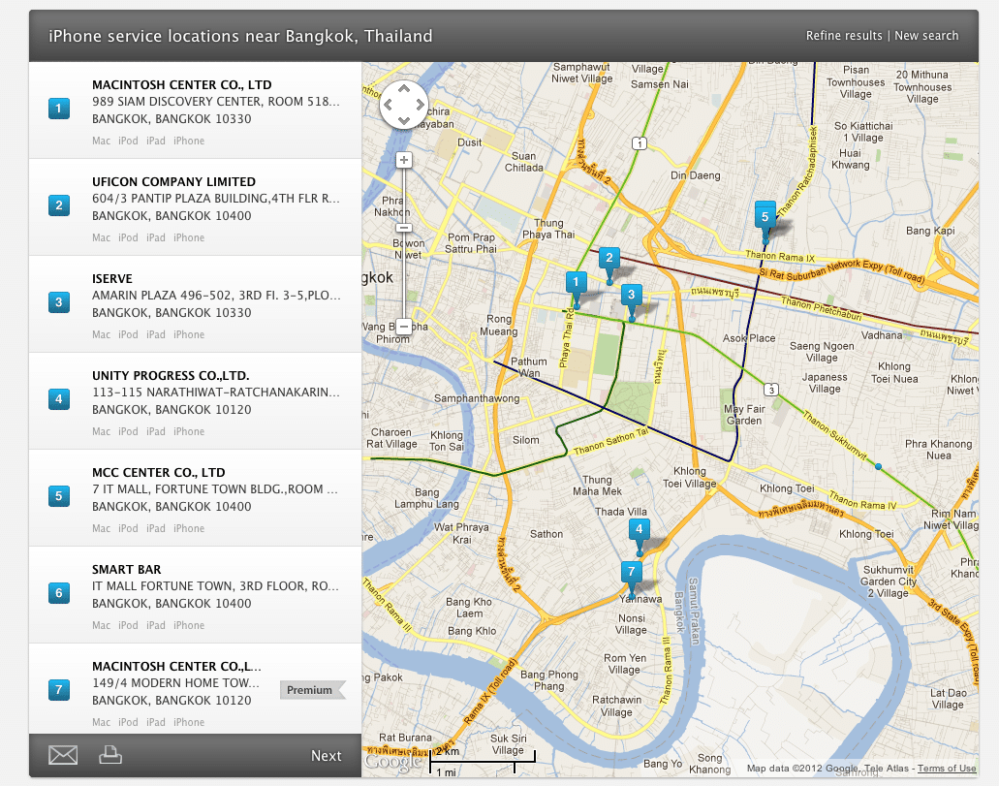This screenshot has height=786, width=999.
Task: Click the address "AMARIN PLAZA 496-502"
Action: point(216,296)
